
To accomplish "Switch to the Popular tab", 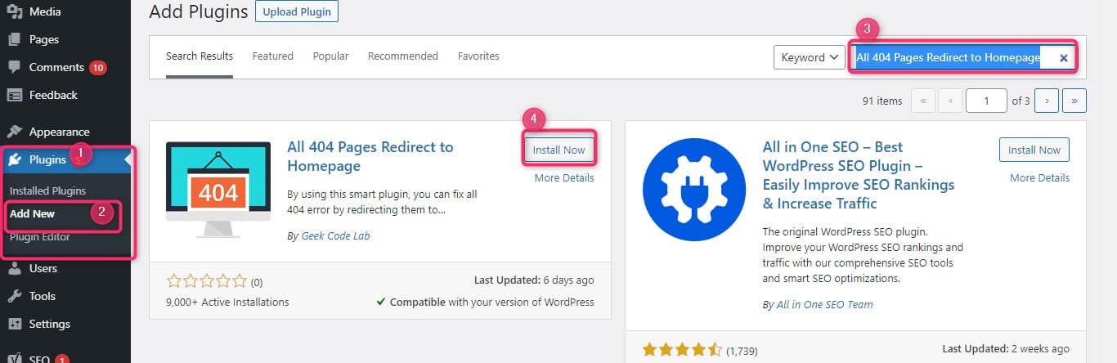I will [x=330, y=56].
